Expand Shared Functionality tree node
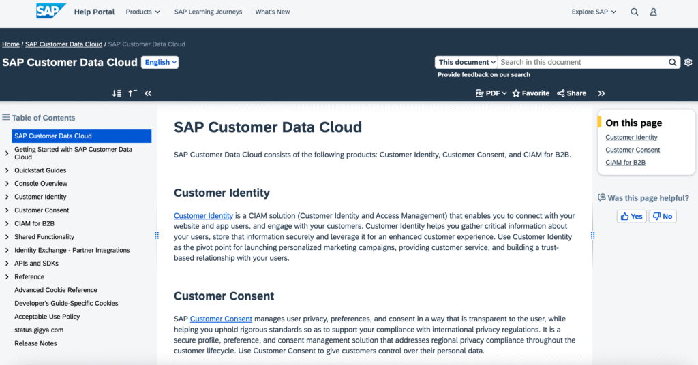Image resolution: width=698 pixels, height=365 pixels. point(7,237)
